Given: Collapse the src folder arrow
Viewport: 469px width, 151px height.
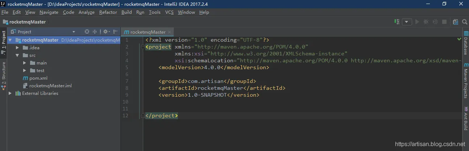Looking at the screenshot, I should [x=17, y=55].
